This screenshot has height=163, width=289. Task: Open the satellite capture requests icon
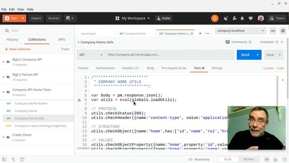(x=226, y=18)
